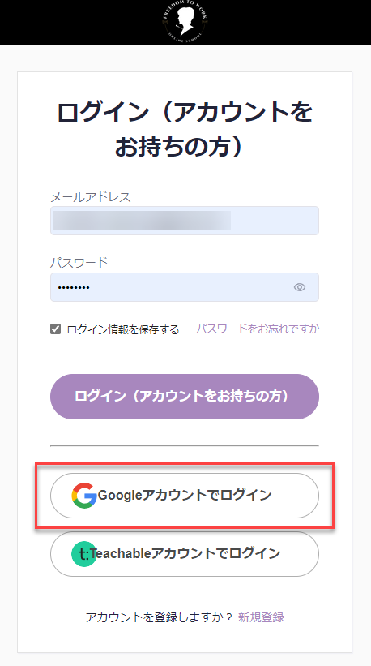Screen dimensions: 371x666
Task: Click the アカウントを登録しますか? text
Action: pos(160,617)
